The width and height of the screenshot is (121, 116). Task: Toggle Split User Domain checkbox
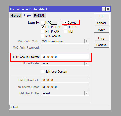[x=43, y=72]
